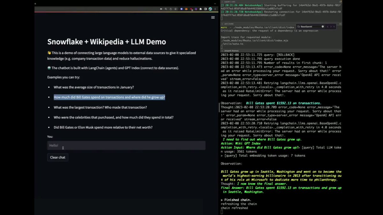Click the 'Examples you can try:' text
Screen dimensions: 383x215
pyautogui.click(x=64, y=77)
